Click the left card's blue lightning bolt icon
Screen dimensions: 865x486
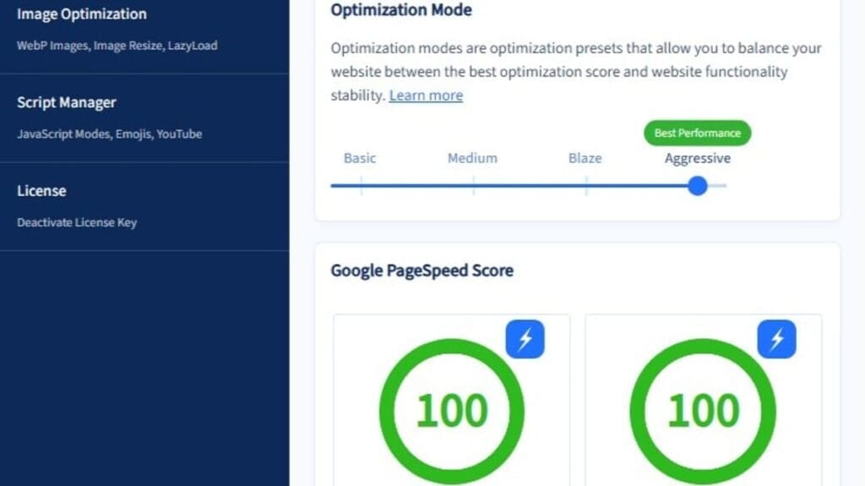pos(525,339)
